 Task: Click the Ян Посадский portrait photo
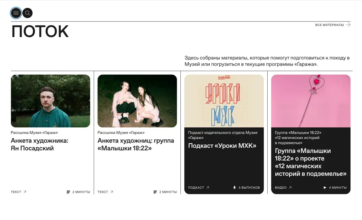click(50, 101)
